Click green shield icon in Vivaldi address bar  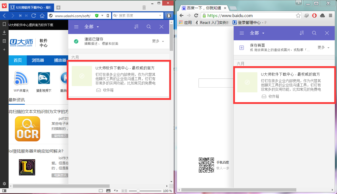click(x=97, y=16)
